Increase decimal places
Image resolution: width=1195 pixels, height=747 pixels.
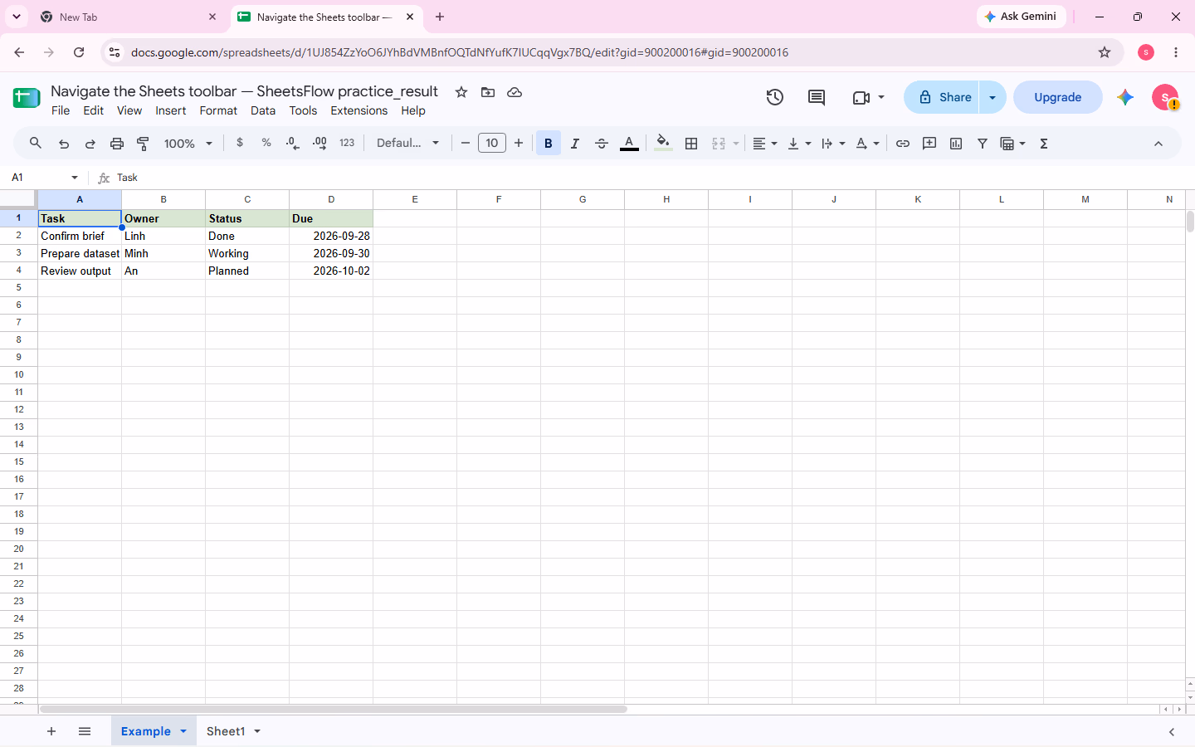click(x=319, y=143)
